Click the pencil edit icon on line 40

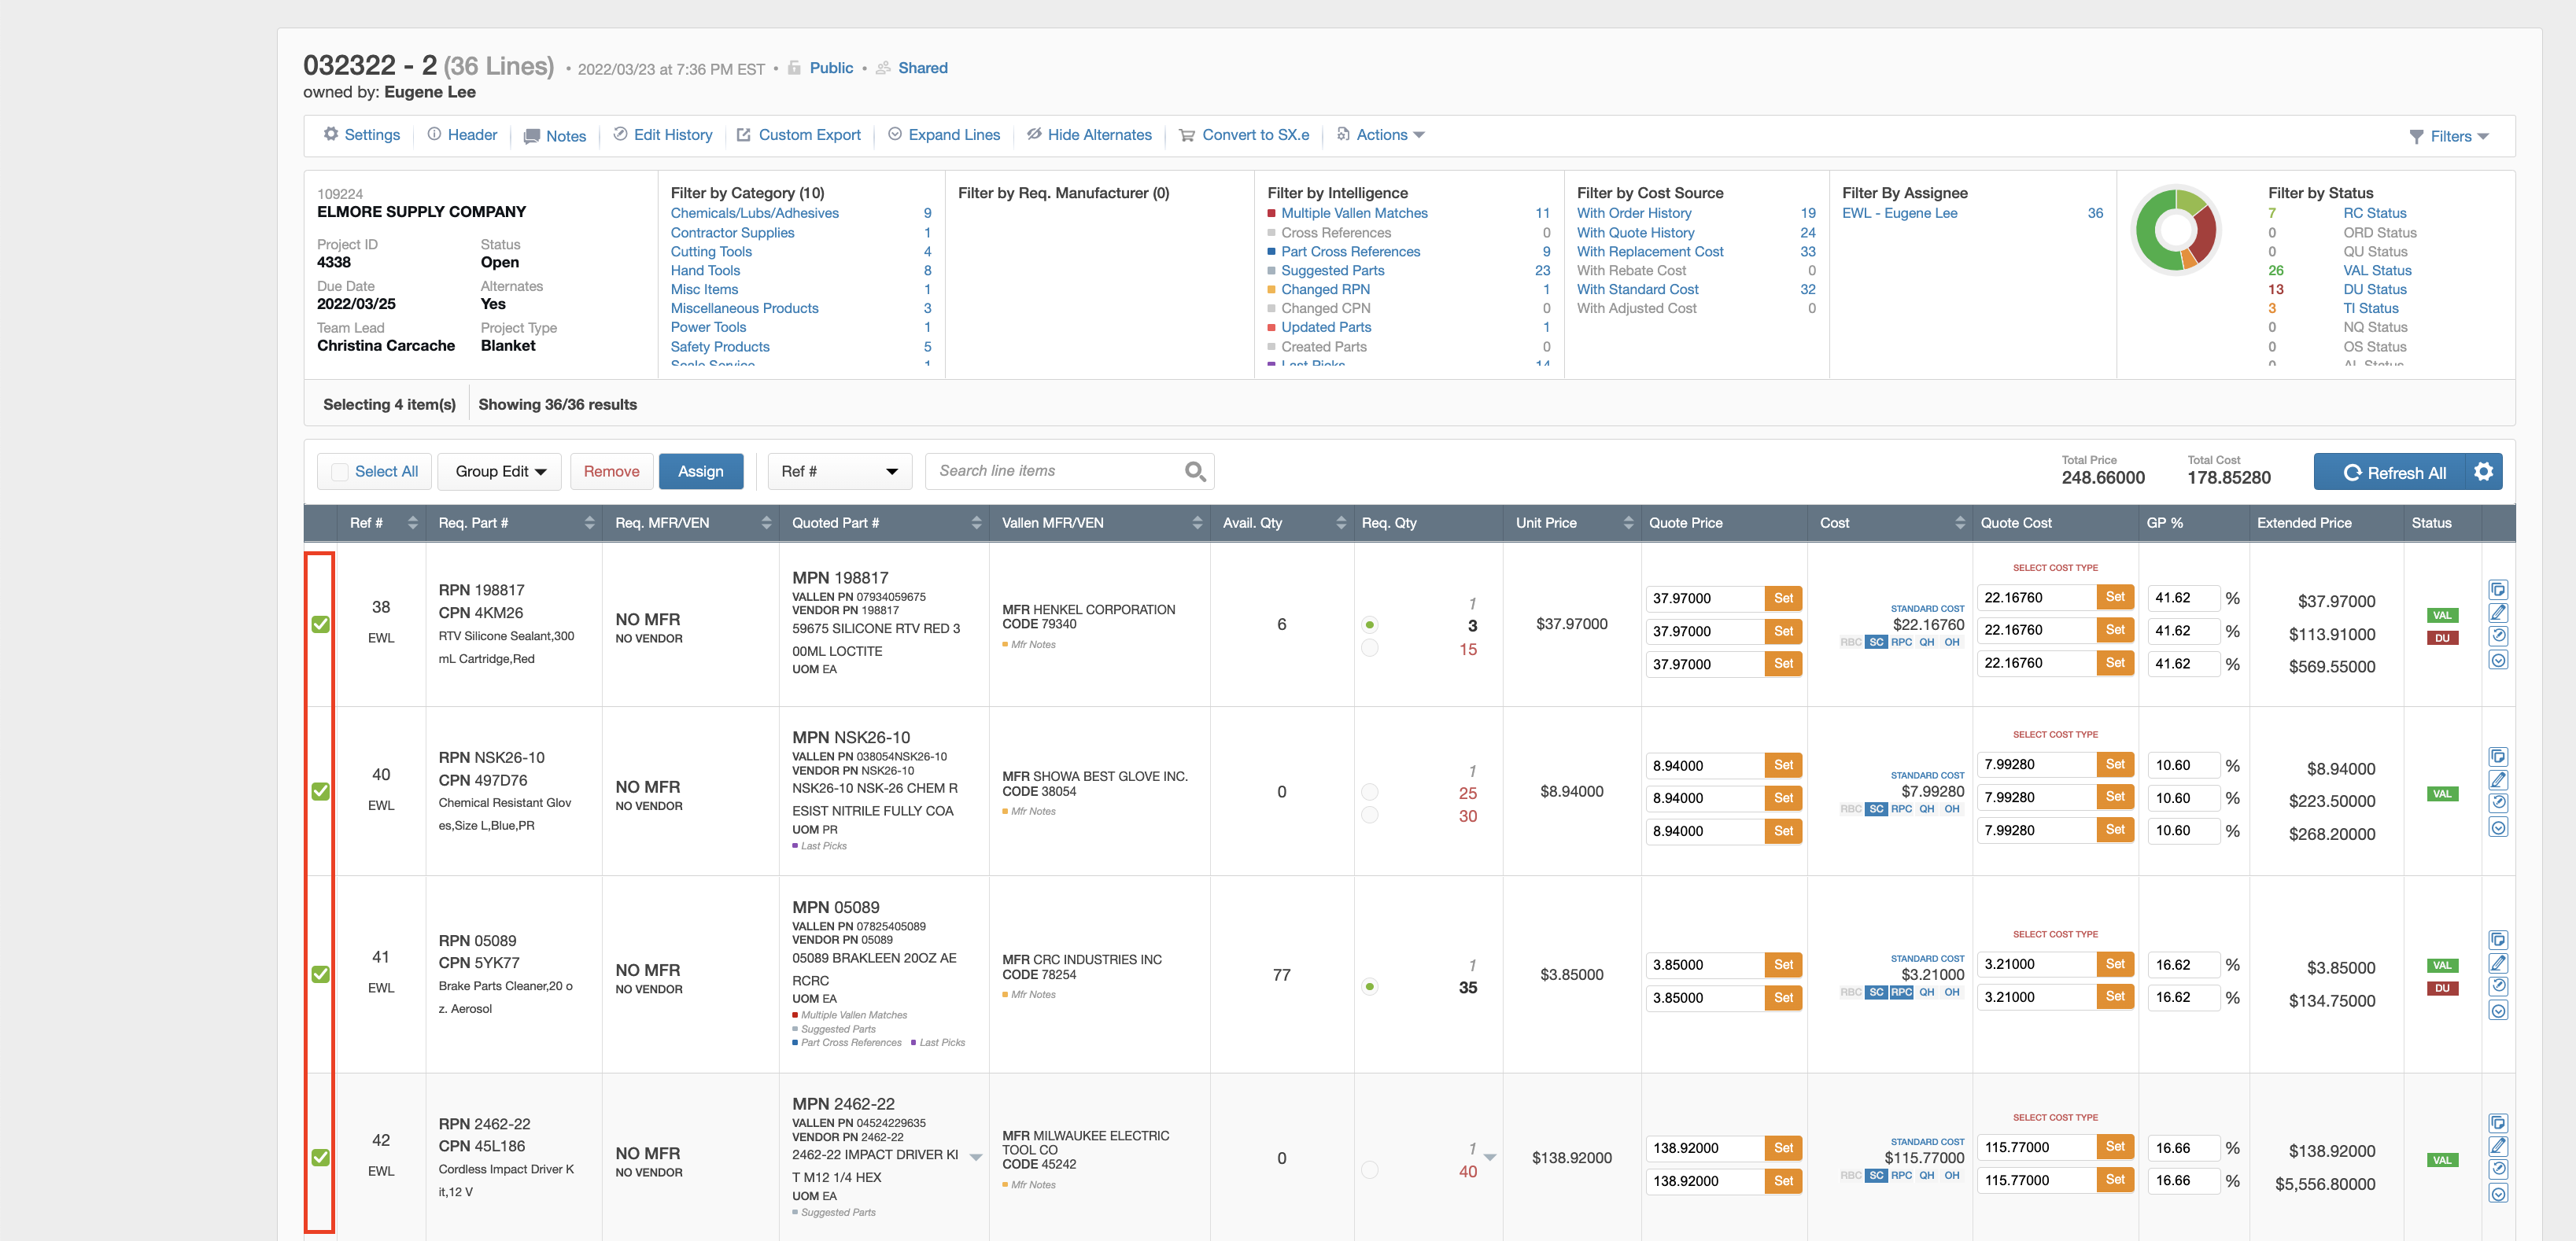(x=2499, y=780)
